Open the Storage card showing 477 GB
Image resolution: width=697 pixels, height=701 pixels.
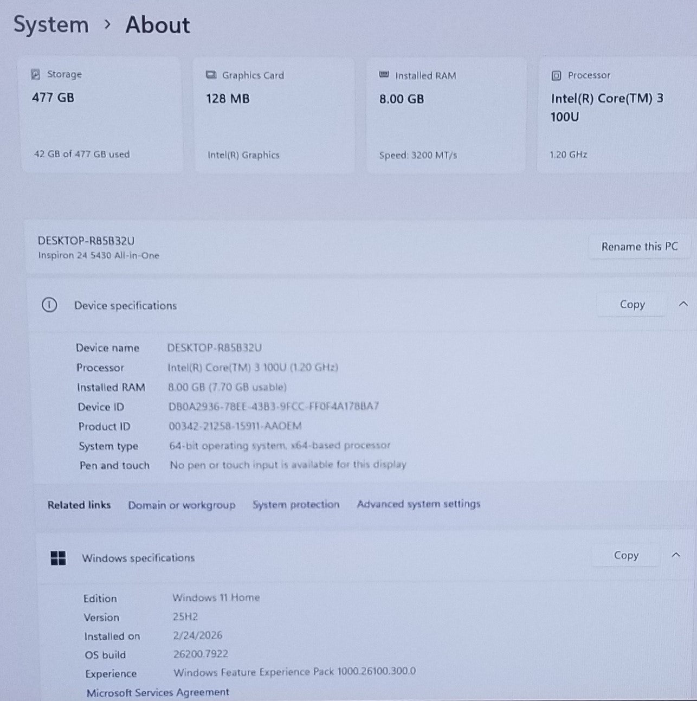(101, 114)
